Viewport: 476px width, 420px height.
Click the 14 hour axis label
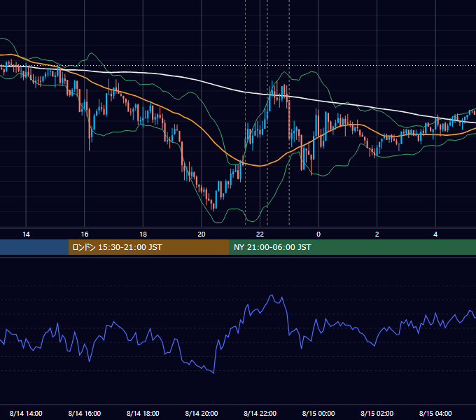click(x=26, y=234)
